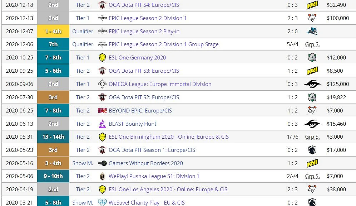356x206 pixels.
Task: Click the Show M. link in the 2020-05-16 row
Action: [83, 163]
